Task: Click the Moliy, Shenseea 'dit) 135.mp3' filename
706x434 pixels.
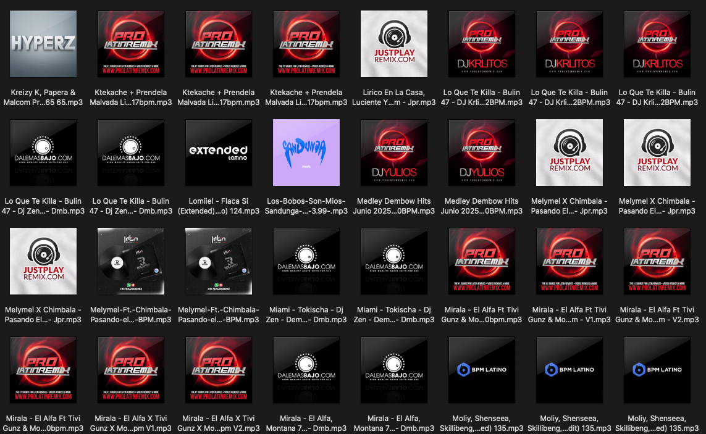Action: point(569,424)
